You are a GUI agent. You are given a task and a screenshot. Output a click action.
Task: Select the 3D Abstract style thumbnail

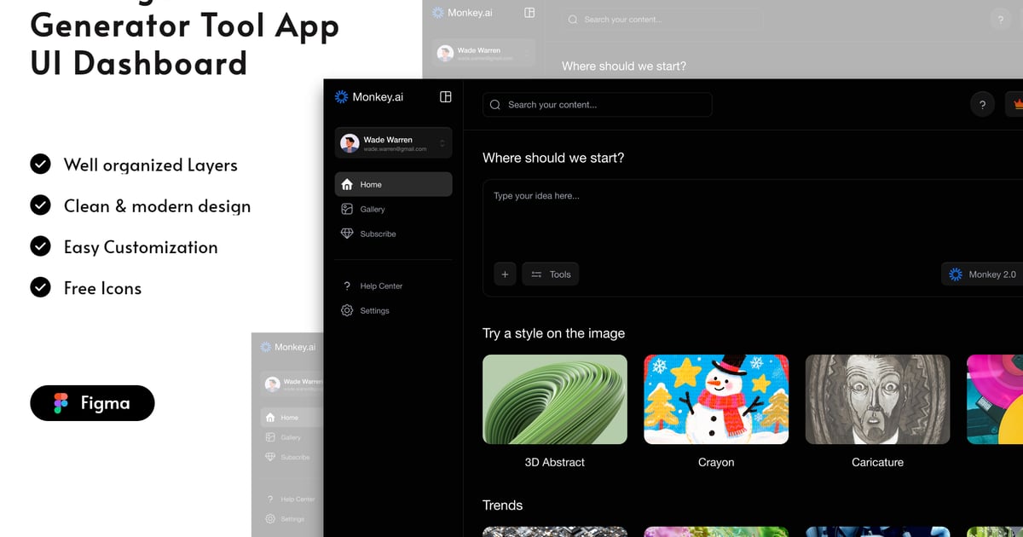pyautogui.click(x=555, y=399)
